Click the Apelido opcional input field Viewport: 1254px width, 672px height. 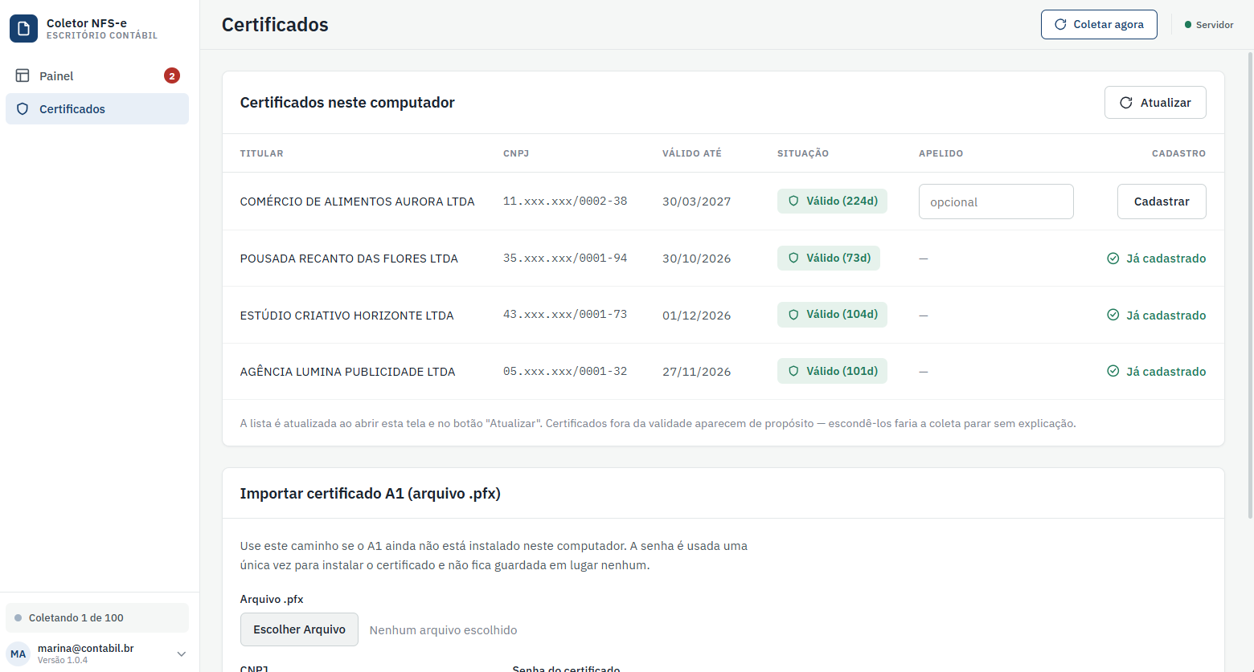pyautogui.click(x=996, y=202)
